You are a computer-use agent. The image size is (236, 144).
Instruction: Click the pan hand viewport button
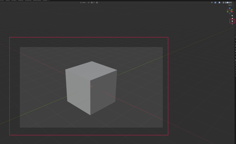pyautogui.click(x=232, y=18)
